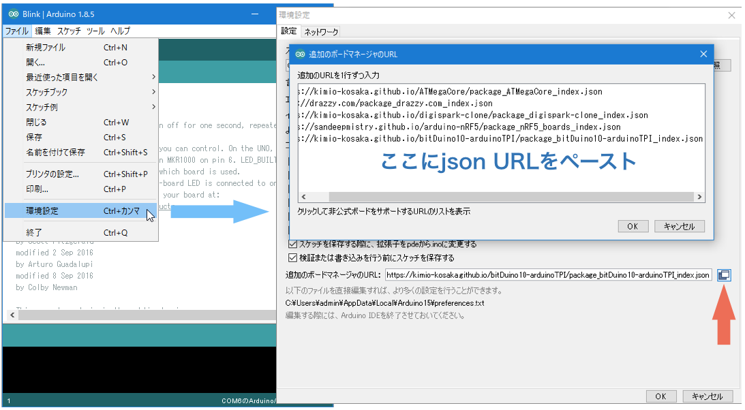The image size is (745, 410).
Task: Close the 追加のボードマネージャのURL dialog
Action: pos(703,54)
